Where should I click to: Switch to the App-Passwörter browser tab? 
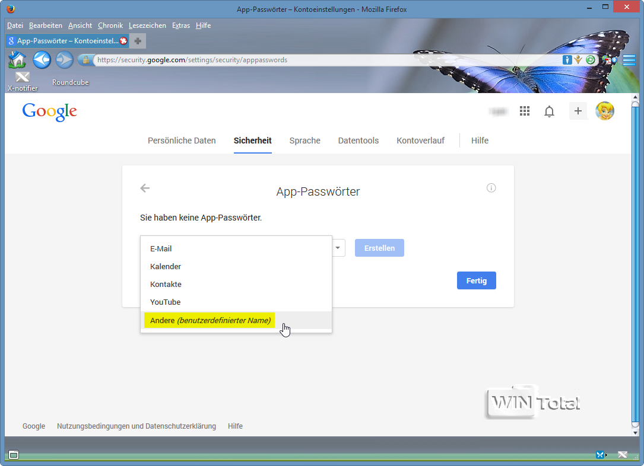pos(67,40)
